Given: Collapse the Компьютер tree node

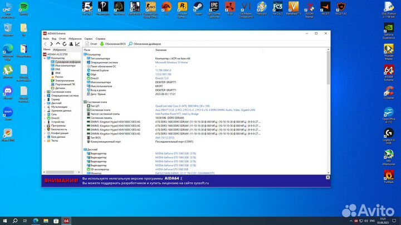Looking at the screenshot, I should coord(45,58).
